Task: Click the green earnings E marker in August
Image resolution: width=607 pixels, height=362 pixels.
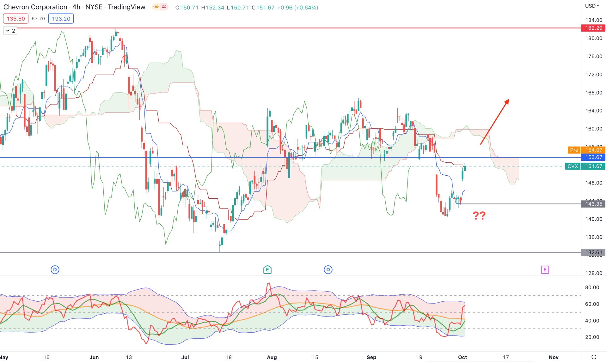Action: 267,270
